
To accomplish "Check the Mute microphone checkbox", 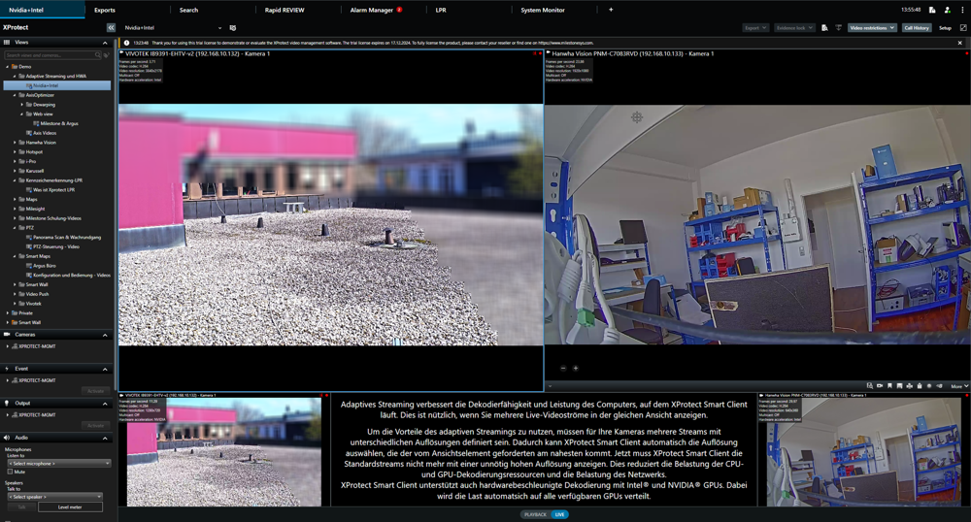I will click(x=11, y=472).
